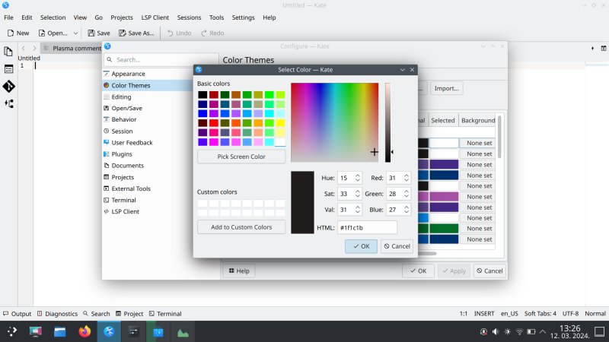Open the Sessions menu
This screenshot has height=342, width=609.
[x=189, y=17]
